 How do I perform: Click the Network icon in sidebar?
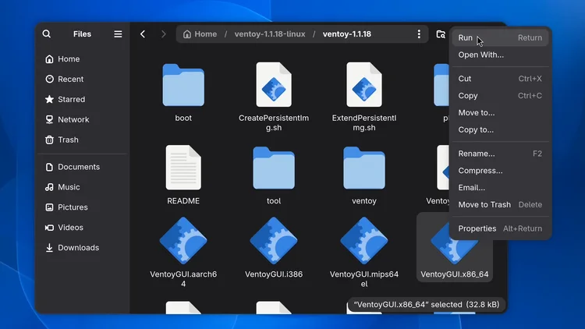pyautogui.click(x=49, y=119)
